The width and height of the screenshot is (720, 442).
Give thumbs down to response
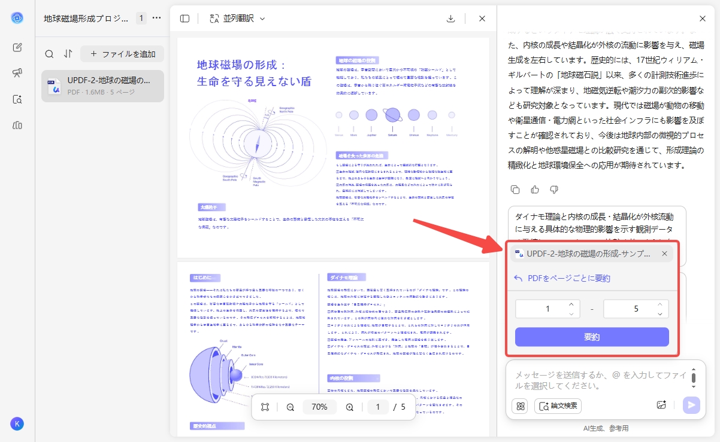[x=553, y=190]
